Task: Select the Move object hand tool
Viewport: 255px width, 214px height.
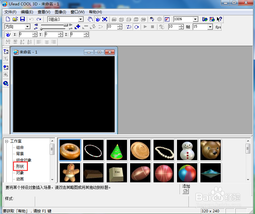Action: click(90, 19)
